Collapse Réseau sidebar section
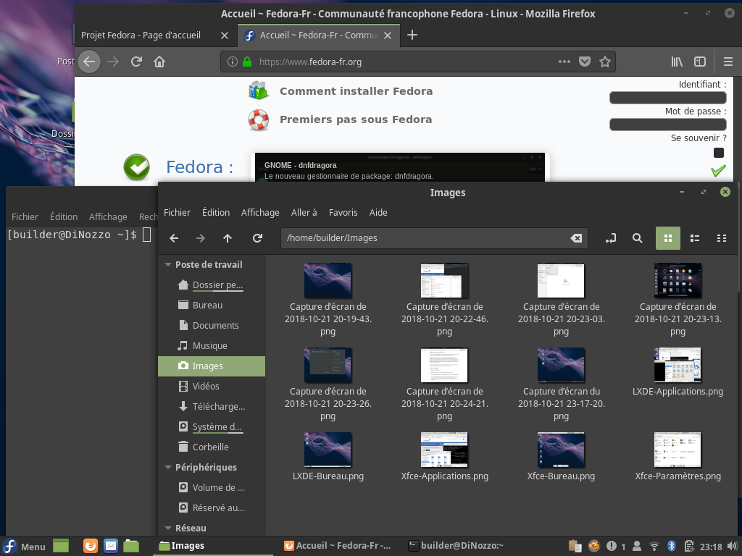The width and height of the screenshot is (742, 556). point(167,528)
